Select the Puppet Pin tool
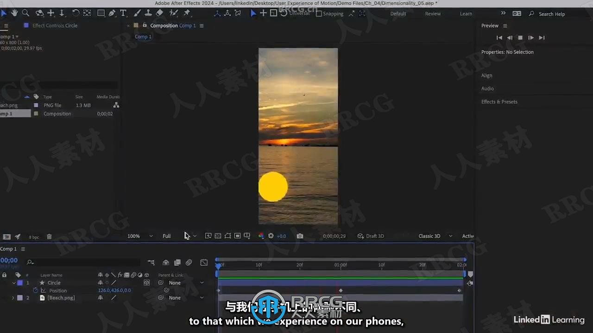The image size is (593, 333). [187, 13]
